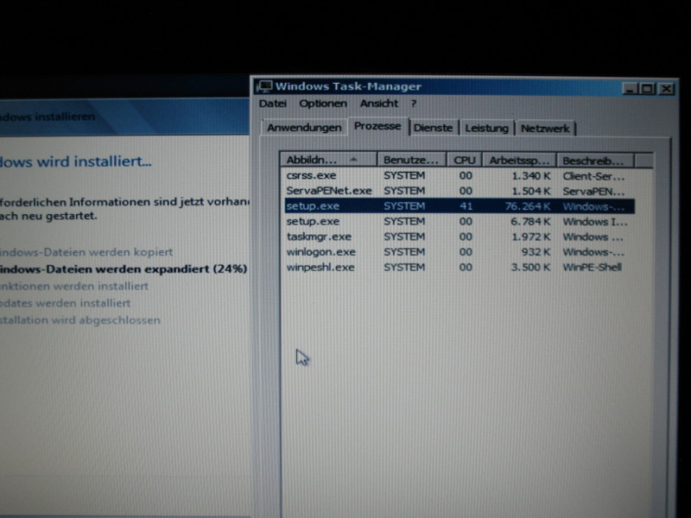Maximize the Task-Manager window
691x518 pixels.
(647, 89)
